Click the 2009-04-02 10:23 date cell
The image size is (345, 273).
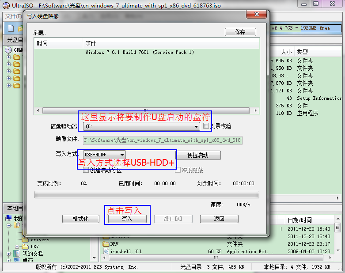click(x=309, y=251)
